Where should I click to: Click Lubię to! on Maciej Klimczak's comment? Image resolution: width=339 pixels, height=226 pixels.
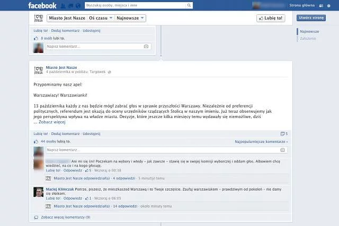pyautogui.click(x=53, y=198)
